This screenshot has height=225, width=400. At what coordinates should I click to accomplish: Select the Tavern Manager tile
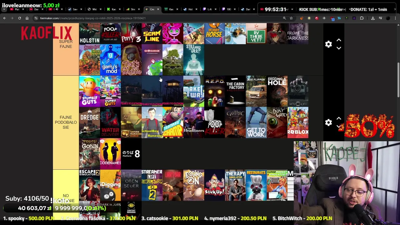tap(131, 122)
